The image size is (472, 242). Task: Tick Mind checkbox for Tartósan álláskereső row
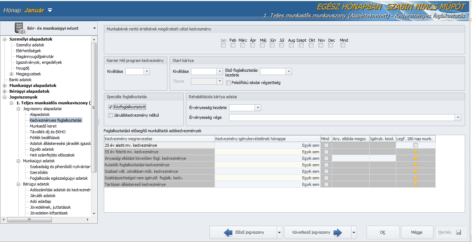(326, 184)
